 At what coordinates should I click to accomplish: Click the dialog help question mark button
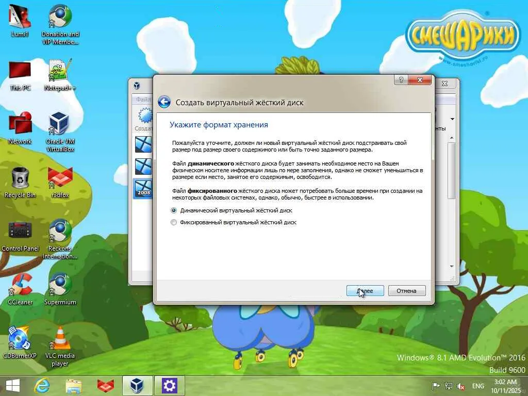401,80
